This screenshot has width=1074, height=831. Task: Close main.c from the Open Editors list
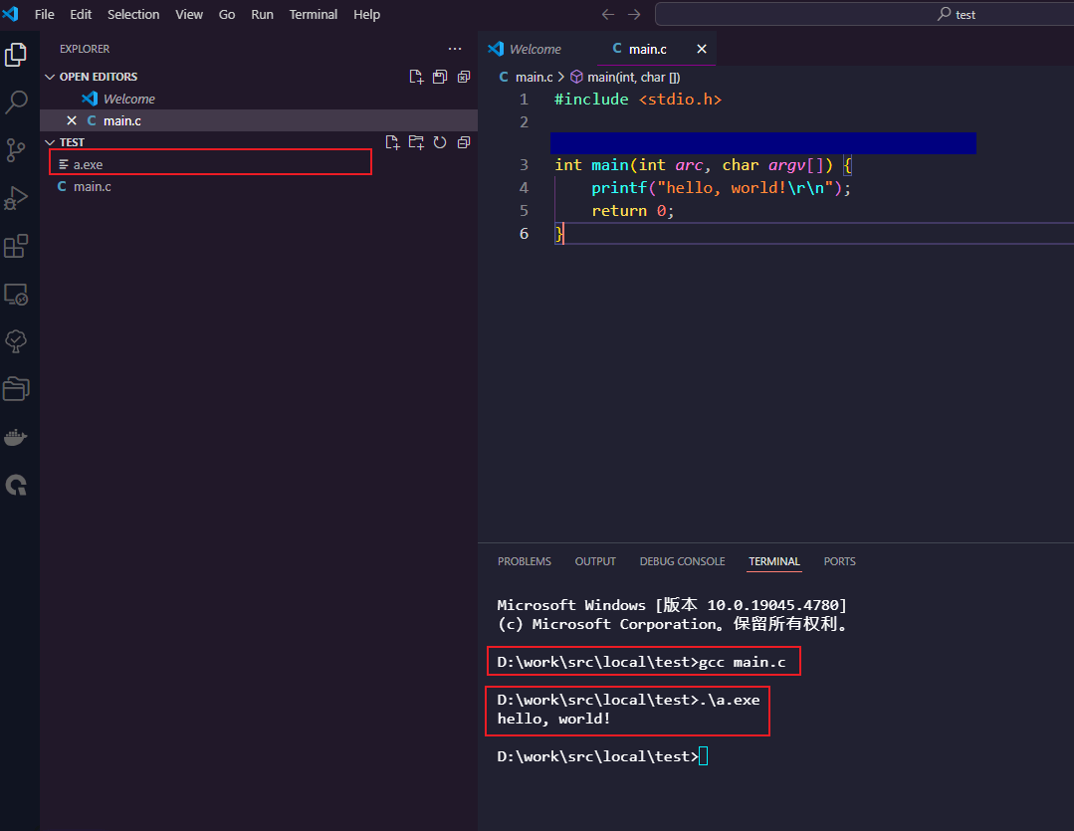(72, 120)
